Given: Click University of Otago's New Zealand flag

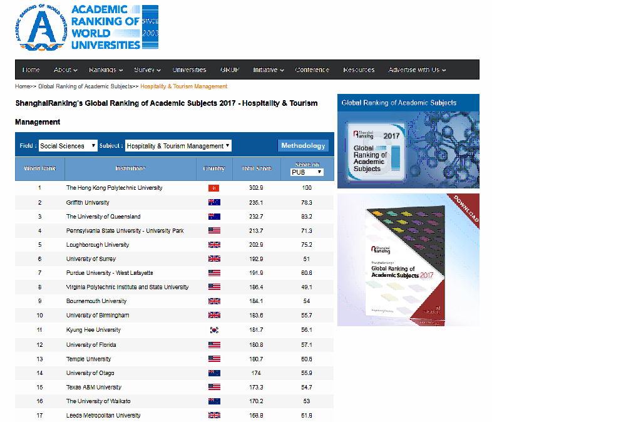Looking at the screenshot, I should point(214,373).
